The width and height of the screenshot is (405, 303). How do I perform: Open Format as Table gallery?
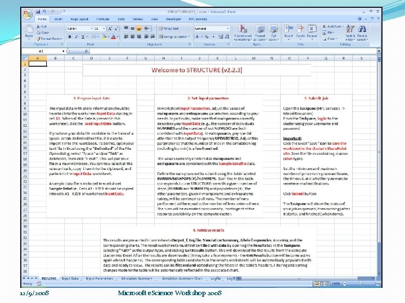260,33
